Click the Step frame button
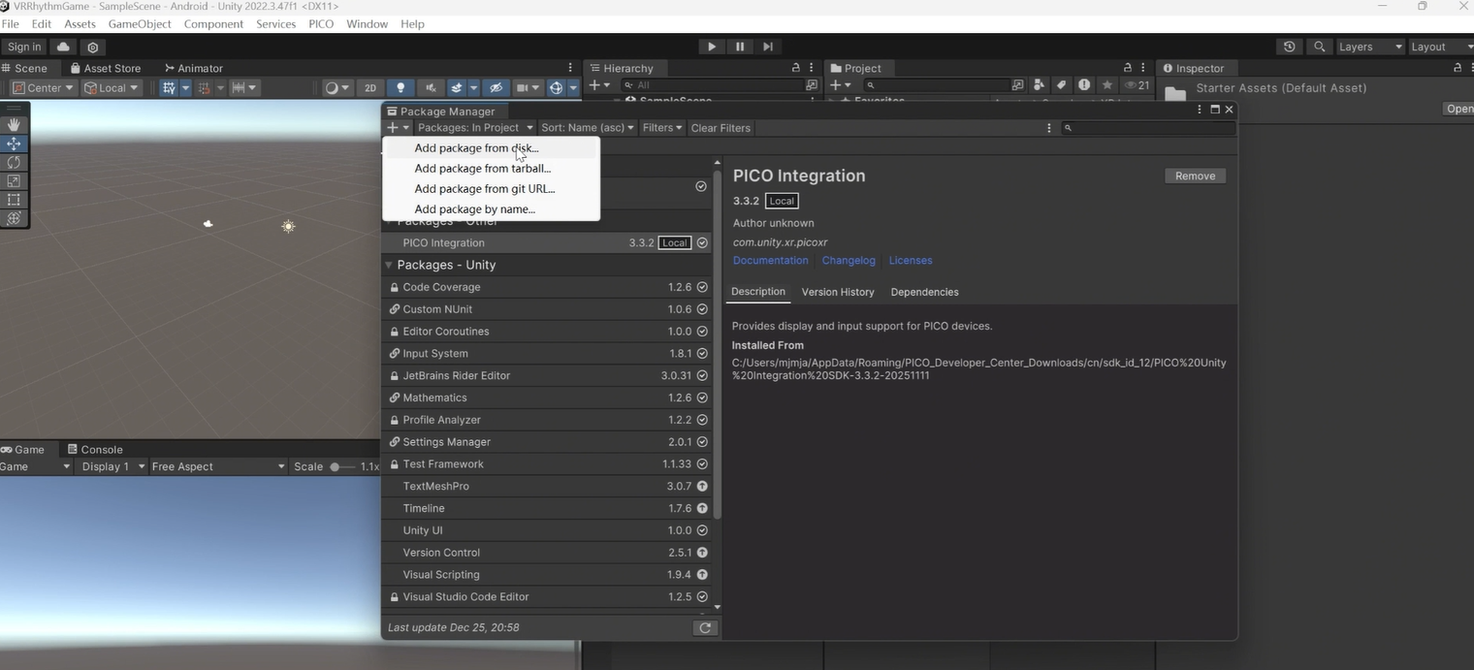The image size is (1474, 670). pyautogui.click(x=768, y=47)
